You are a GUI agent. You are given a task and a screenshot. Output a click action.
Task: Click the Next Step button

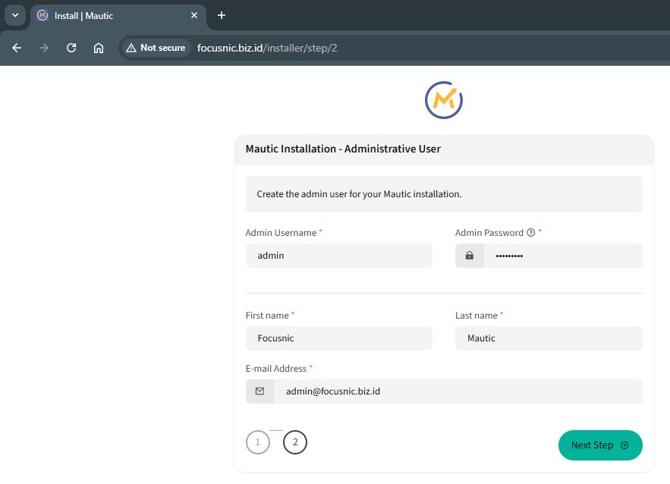pos(599,445)
